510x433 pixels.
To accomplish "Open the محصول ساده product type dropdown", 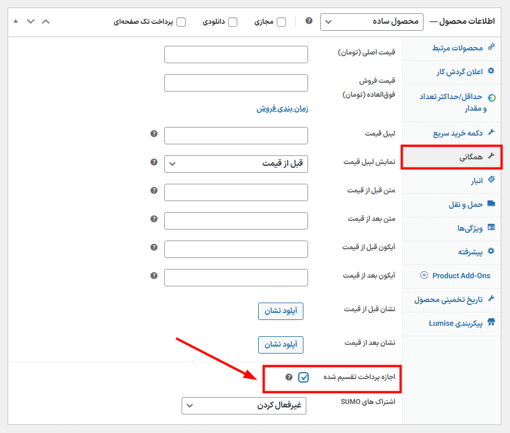I will tap(370, 22).
